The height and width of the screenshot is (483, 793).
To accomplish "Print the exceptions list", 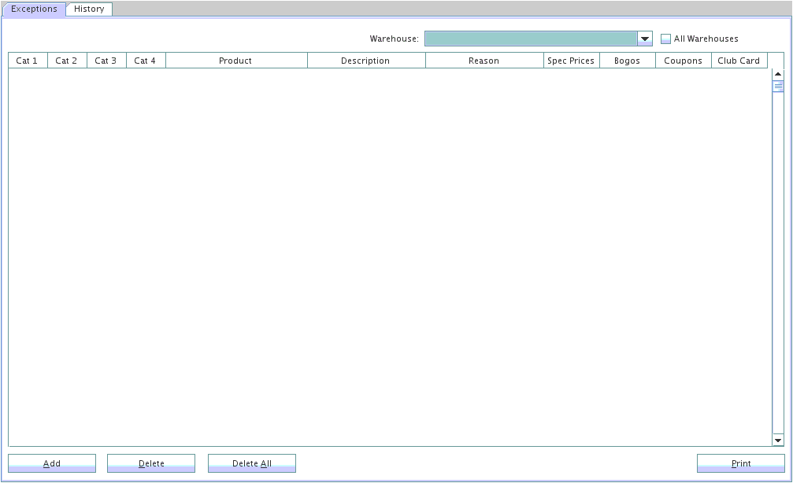I will point(740,463).
